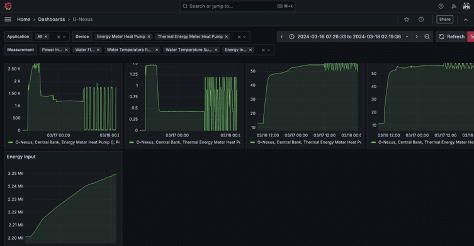Focus the Search or jump to field
The height and width of the screenshot is (246, 474).
[237, 6]
